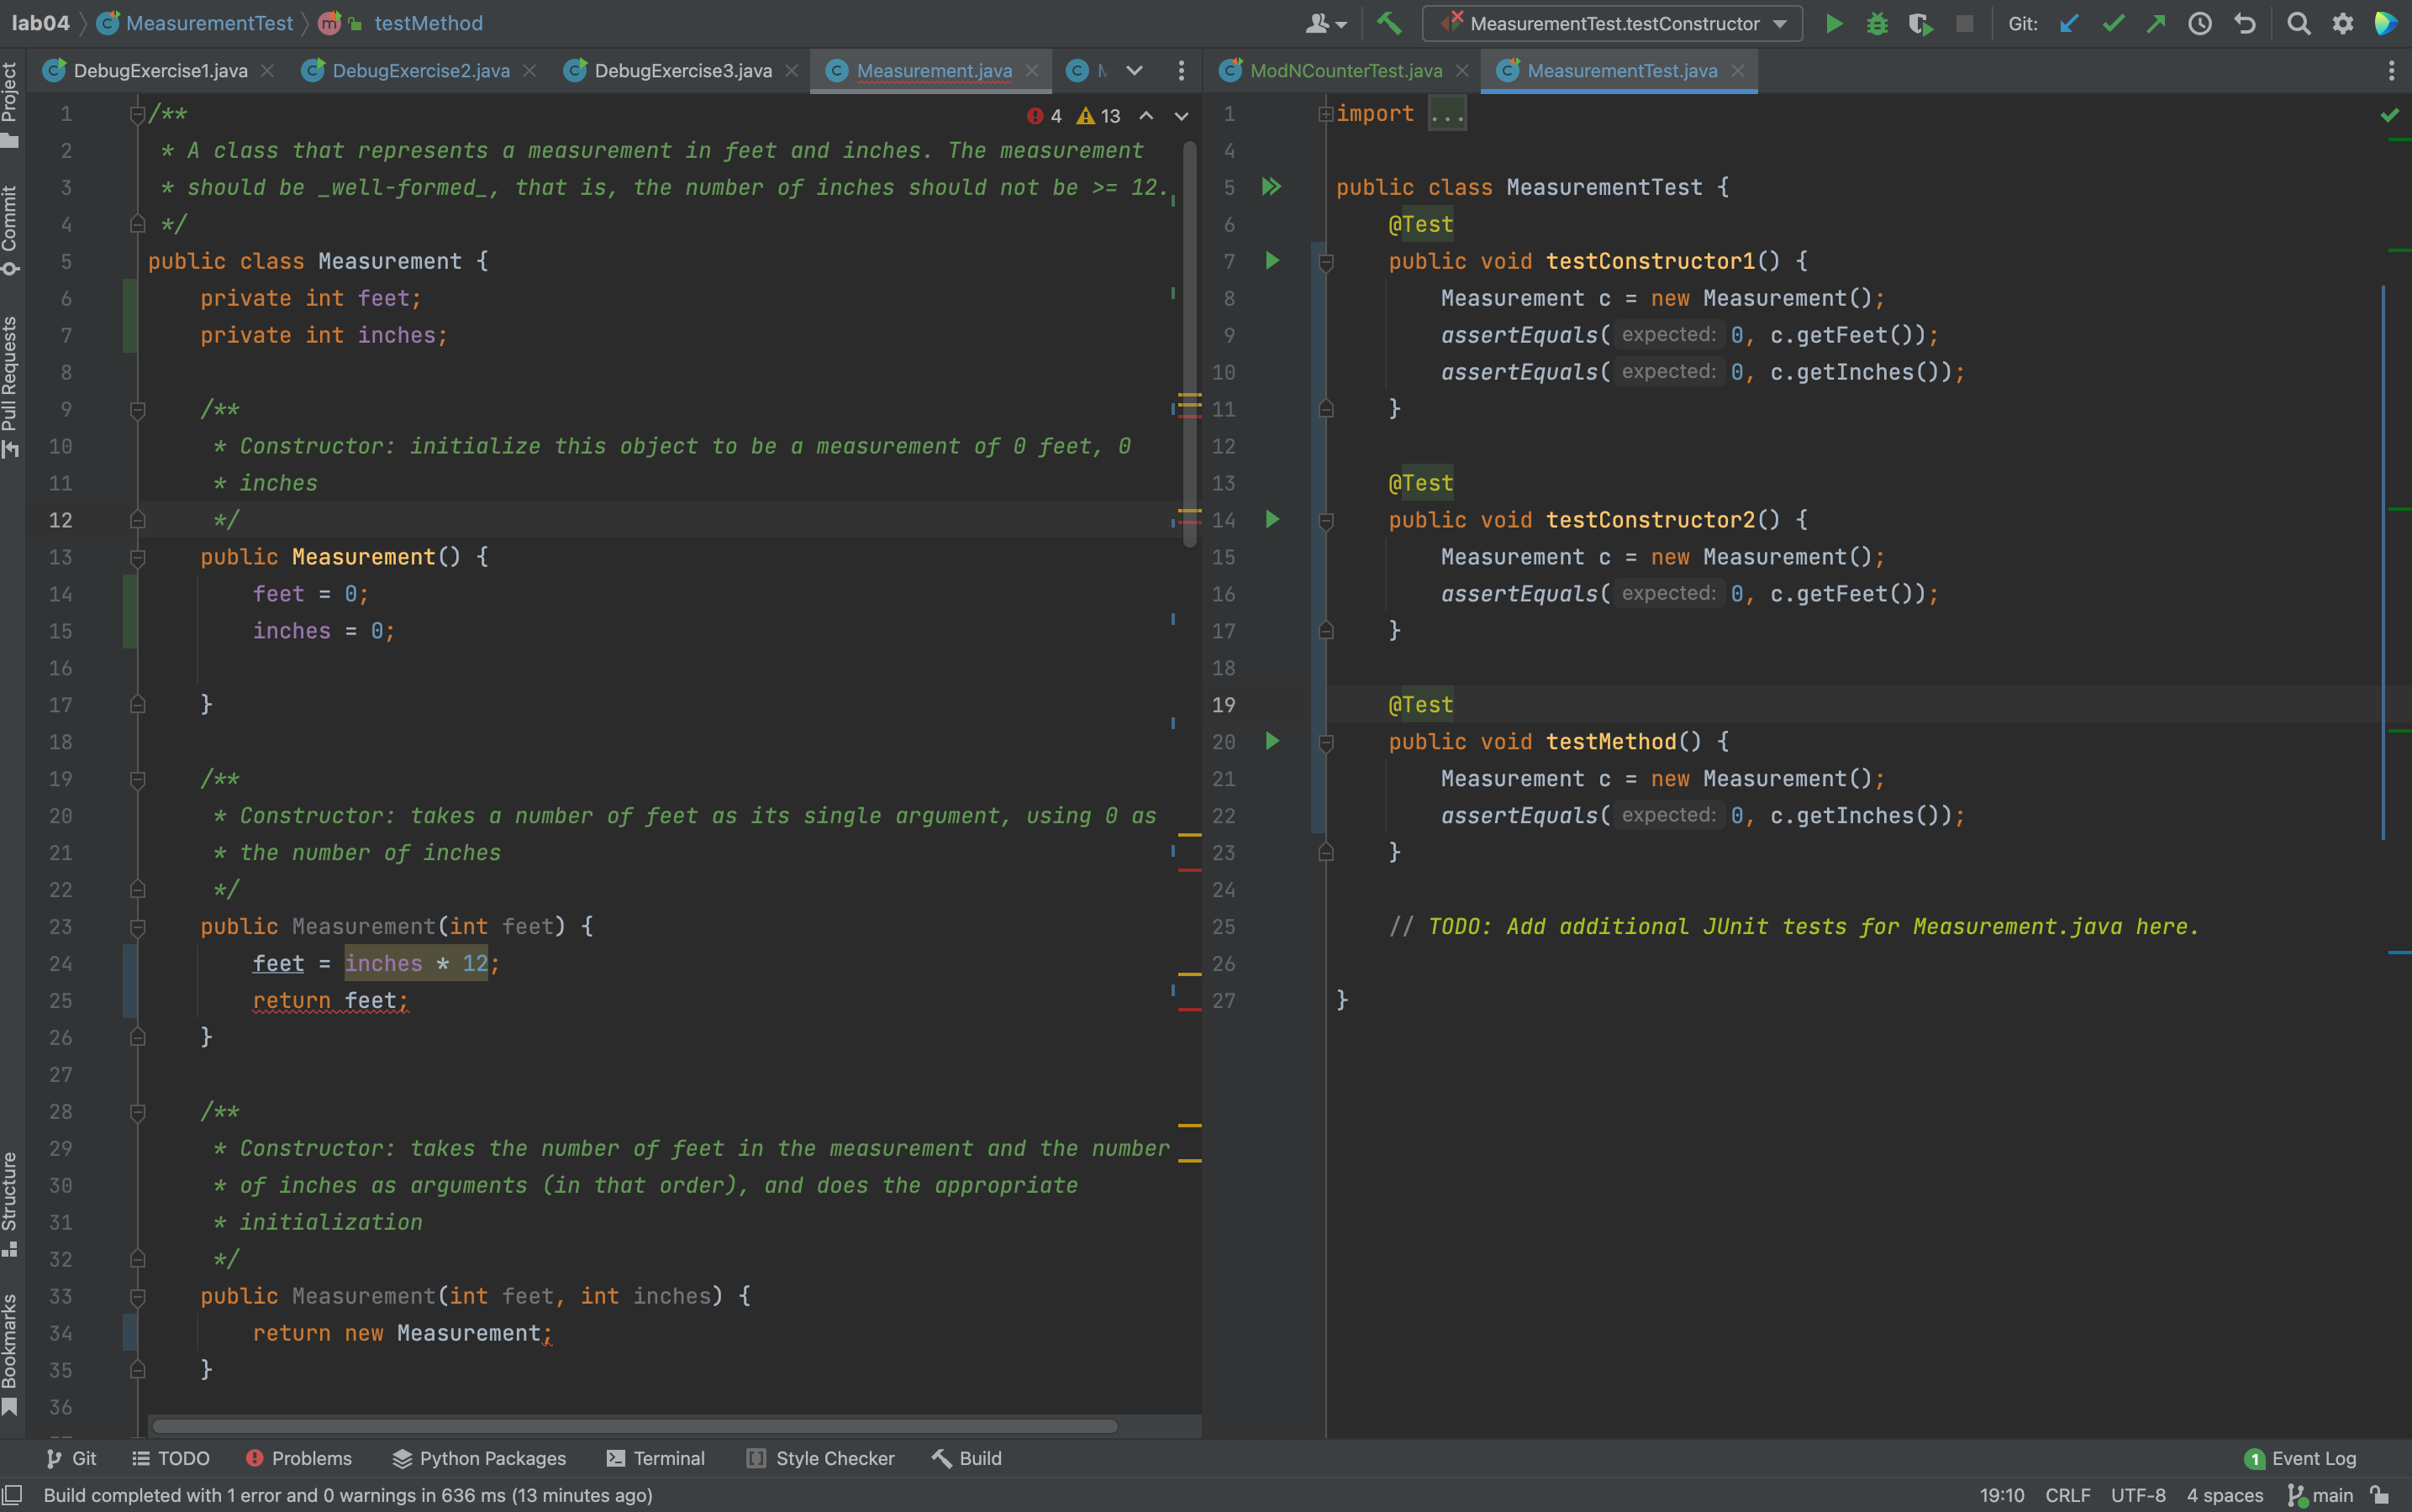Image resolution: width=2412 pixels, height=1512 pixels.
Task: Toggle the read-only lock icon in status bar
Action: point(2380,1495)
